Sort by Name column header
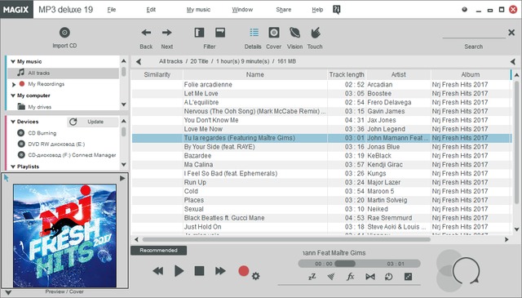The image size is (522, 298). click(x=255, y=74)
